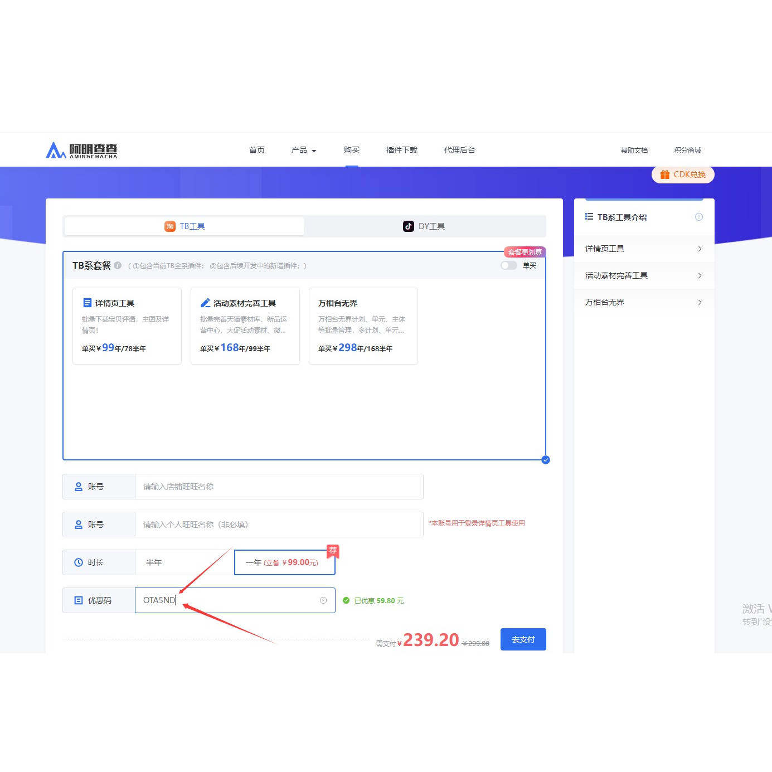Select the 半年 duration option

click(x=184, y=562)
